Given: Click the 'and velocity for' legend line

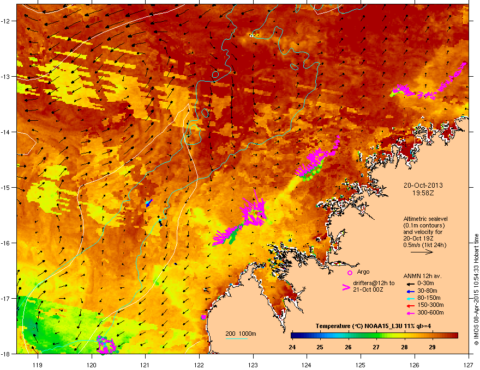Looking at the screenshot, I should [423, 232].
